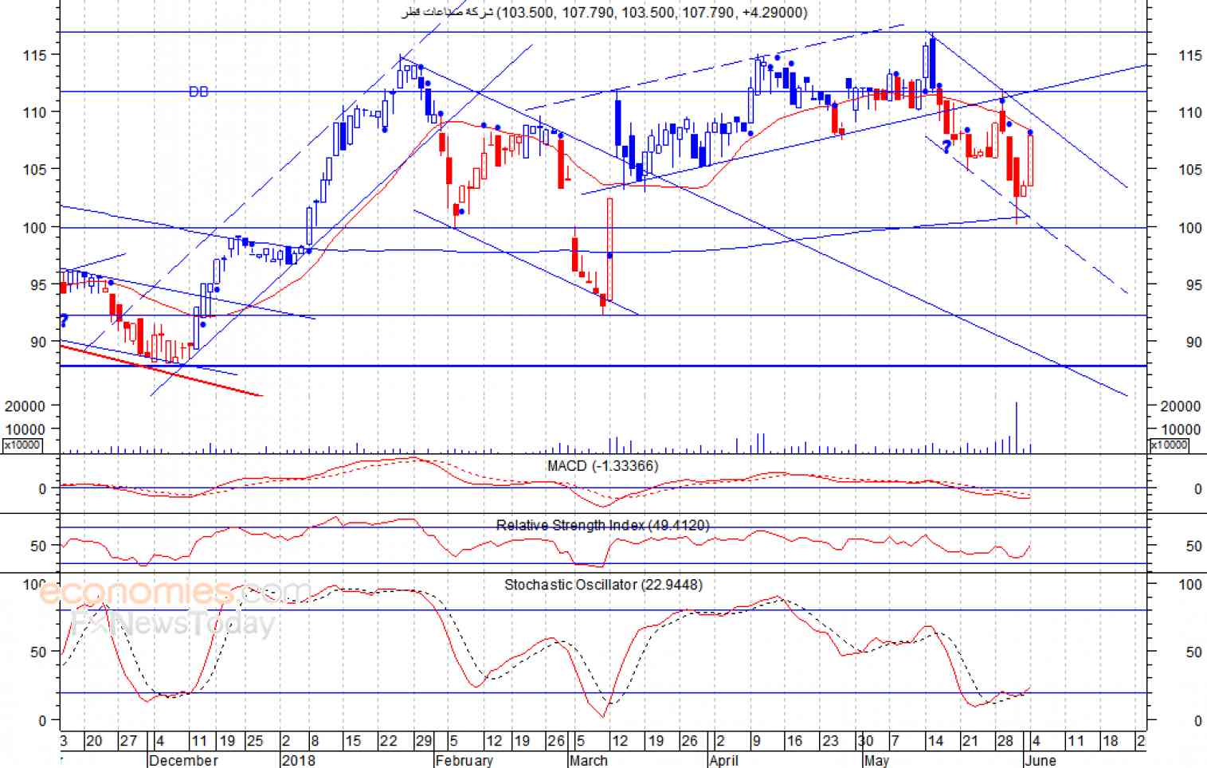Image resolution: width=1207 pixels, height=768 pixels.
Task: Click the blue question mark near May 21
Action: click(946, 147)
